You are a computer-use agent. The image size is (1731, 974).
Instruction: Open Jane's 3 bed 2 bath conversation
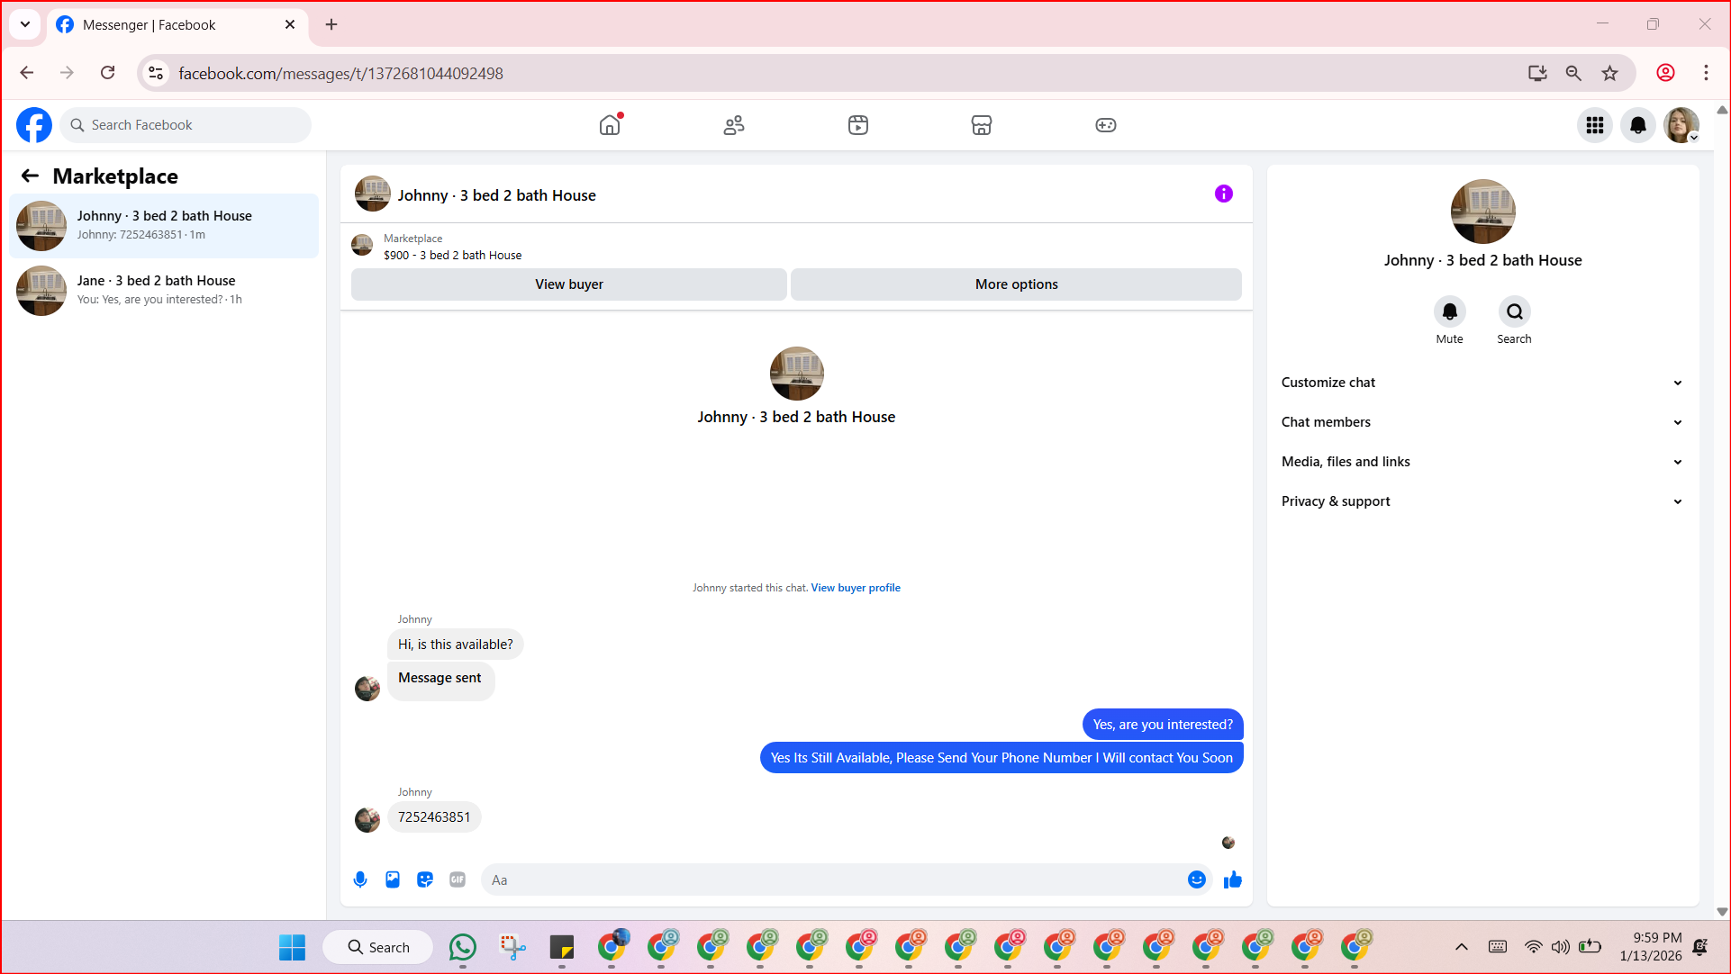pos(164,290)
